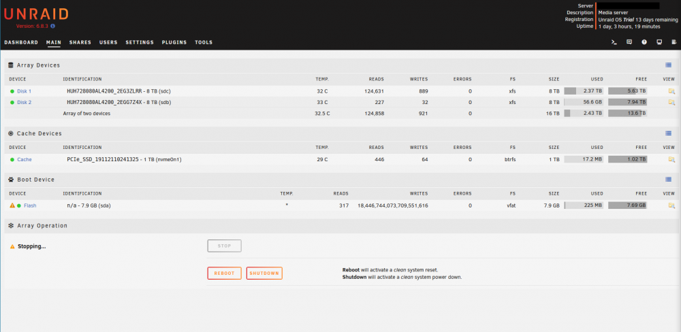Image resolution: width=681 pixels, height=332 pixels.
Task: Click Flash used bar showing 225 MB
Action: [x=584, y=205]
